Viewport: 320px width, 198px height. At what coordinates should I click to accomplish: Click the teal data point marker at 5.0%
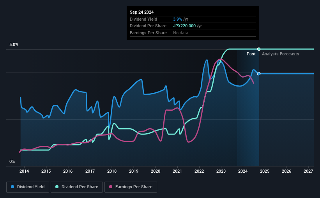click(259, 49)
